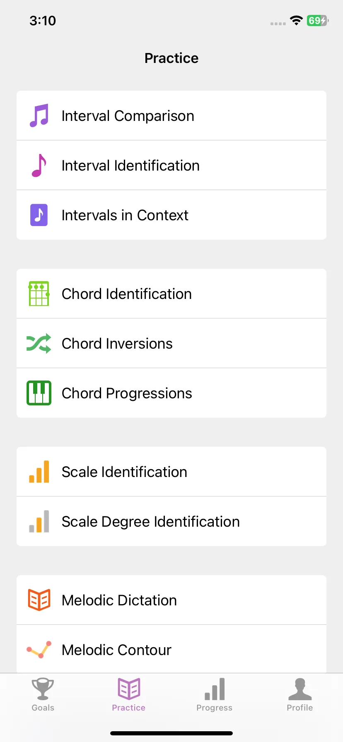Tap the piano keys Chord Progressions icon
The height and width of the screenshot is (742, 343).
pyautogui.click(x=39, y=393)
